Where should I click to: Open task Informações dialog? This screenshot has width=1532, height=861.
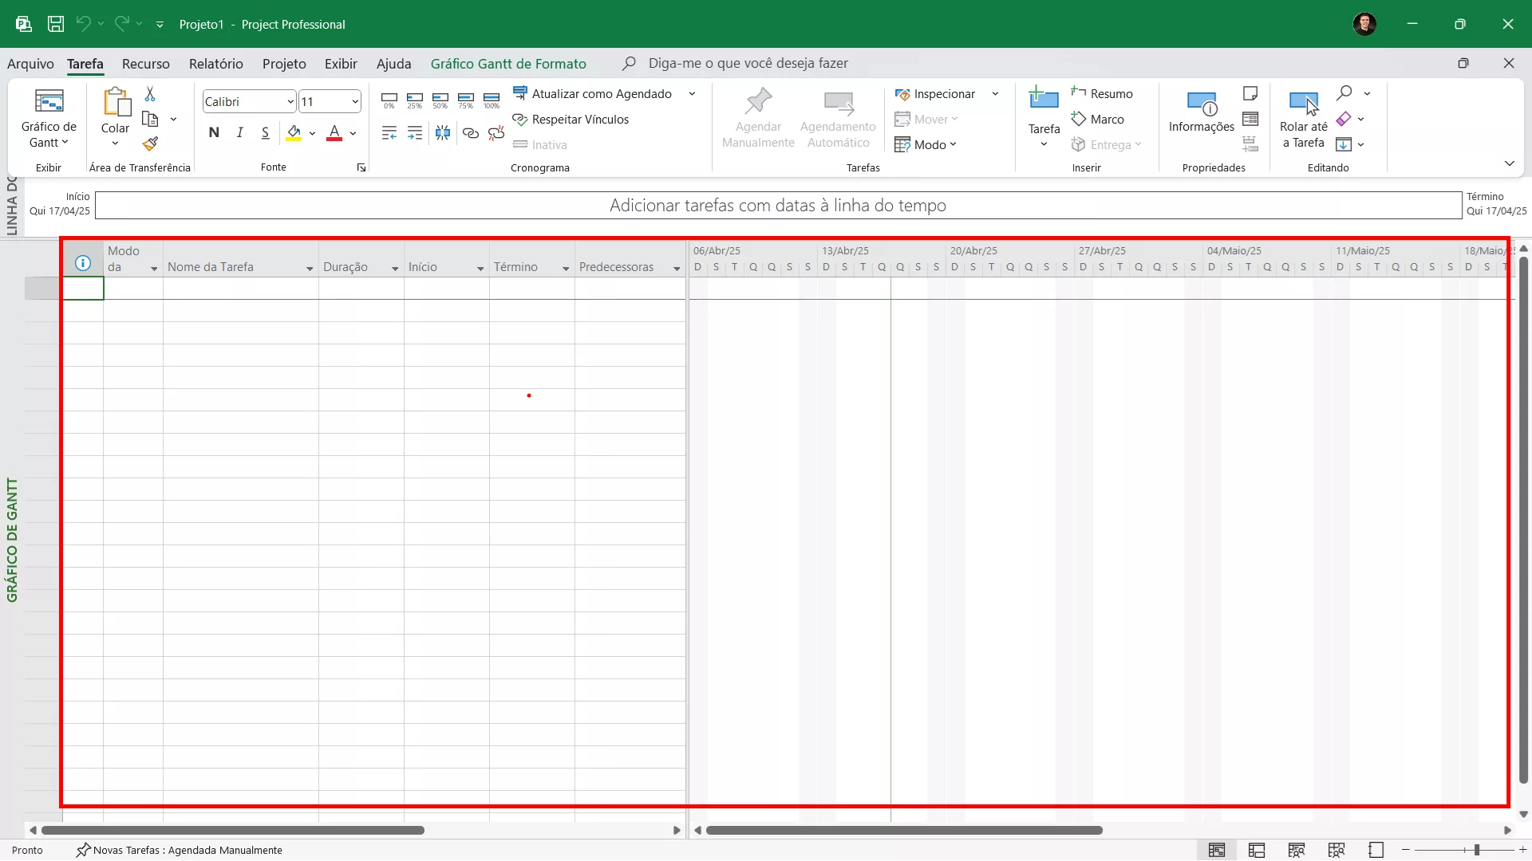pos(1201,112)
